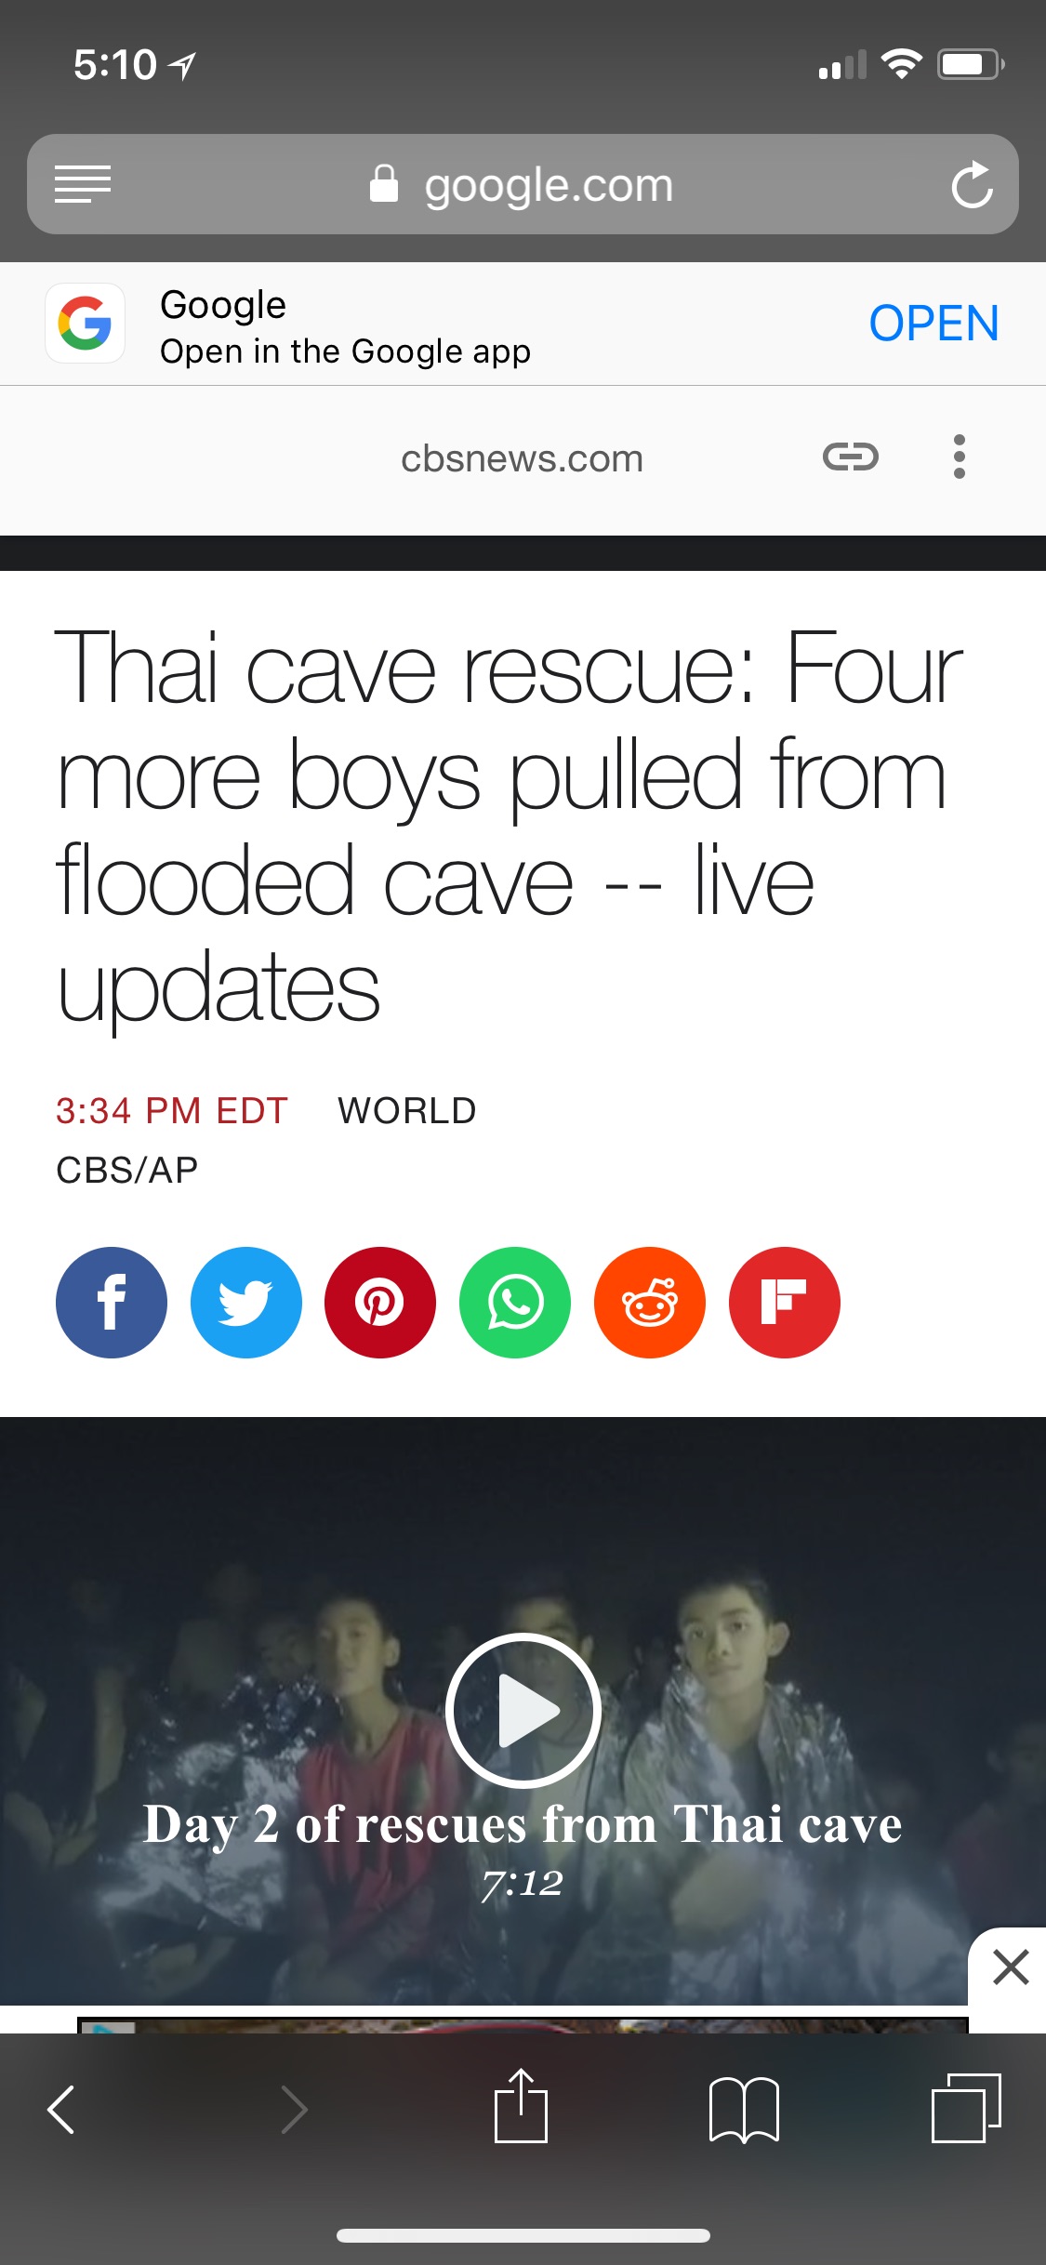The width and height of the screenshot is (1046, 2265).
Task: Share article on Facebook
Action: (x=112, y=1302)
